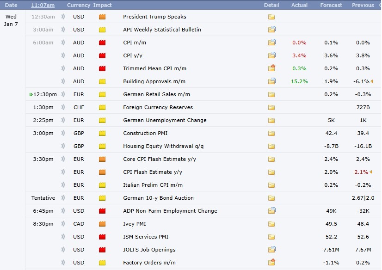Click the Date column header
Image resolution: width=382 pixels, height=270 pixels.
click(11, 5)
